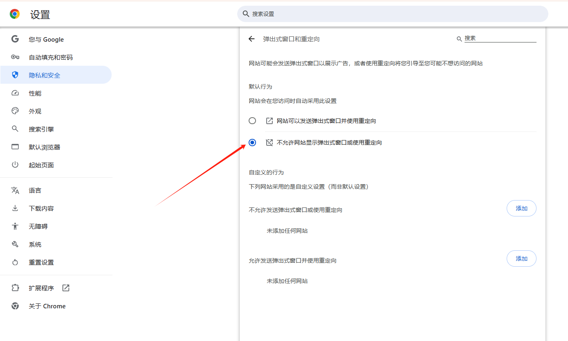Image resolution: width=568 pixels, height=341 pixels.
Task: Click 添加 for 不允许发送弹出式窗口 list
Action: click(x=521, y=208)
